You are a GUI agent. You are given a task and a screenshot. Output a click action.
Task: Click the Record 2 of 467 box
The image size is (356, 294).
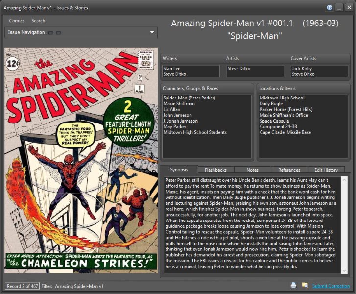point(22,286)
